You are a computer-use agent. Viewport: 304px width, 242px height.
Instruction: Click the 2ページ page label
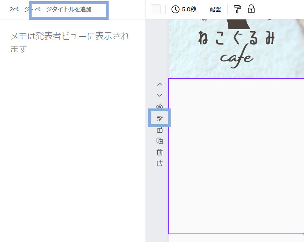[19, 9]
